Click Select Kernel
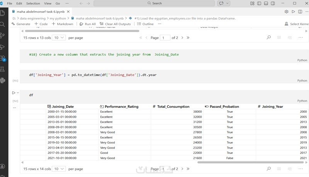 [x=297, y=24]
